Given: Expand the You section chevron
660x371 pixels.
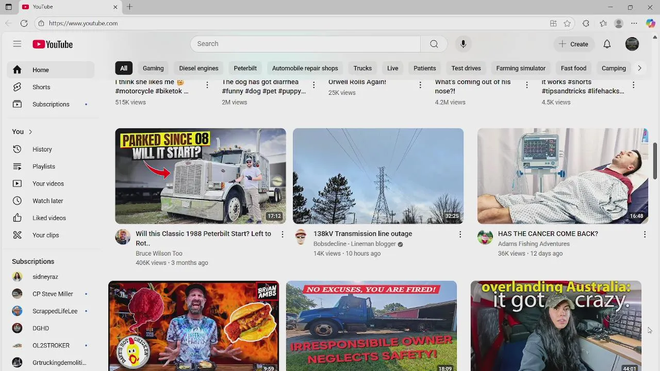Looking at the screenshot, I should [x=30, y=131].
